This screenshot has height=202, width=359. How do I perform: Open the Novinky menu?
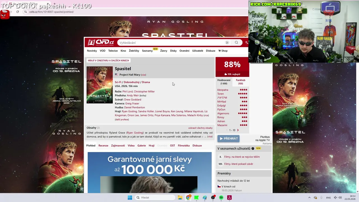92,51
